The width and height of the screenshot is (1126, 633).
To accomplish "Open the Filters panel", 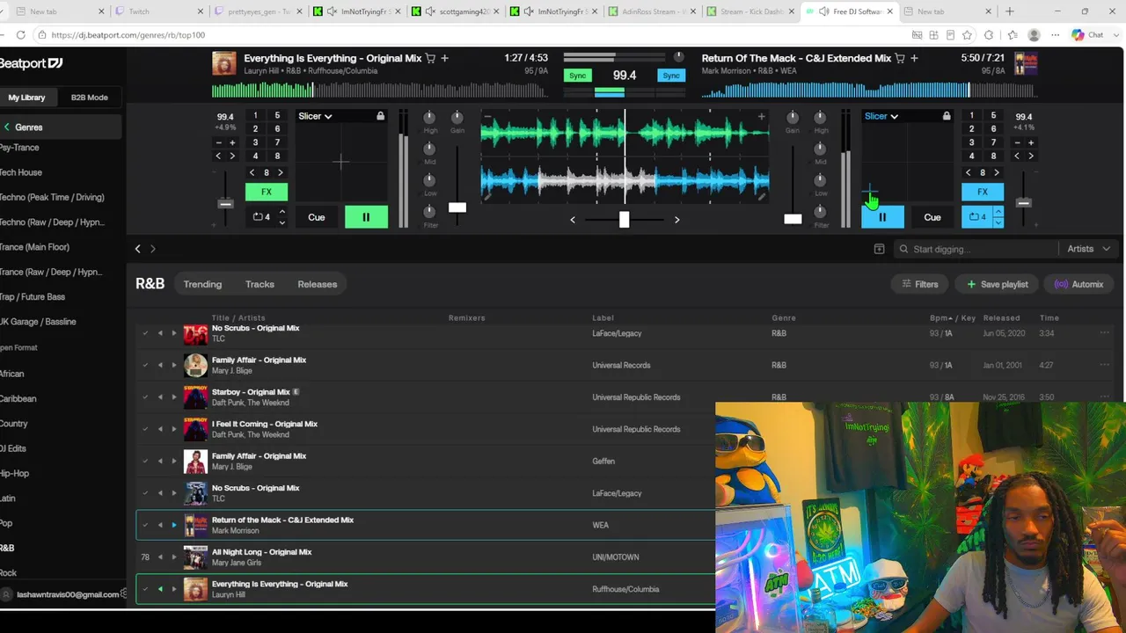I will [x=920, y=284].
